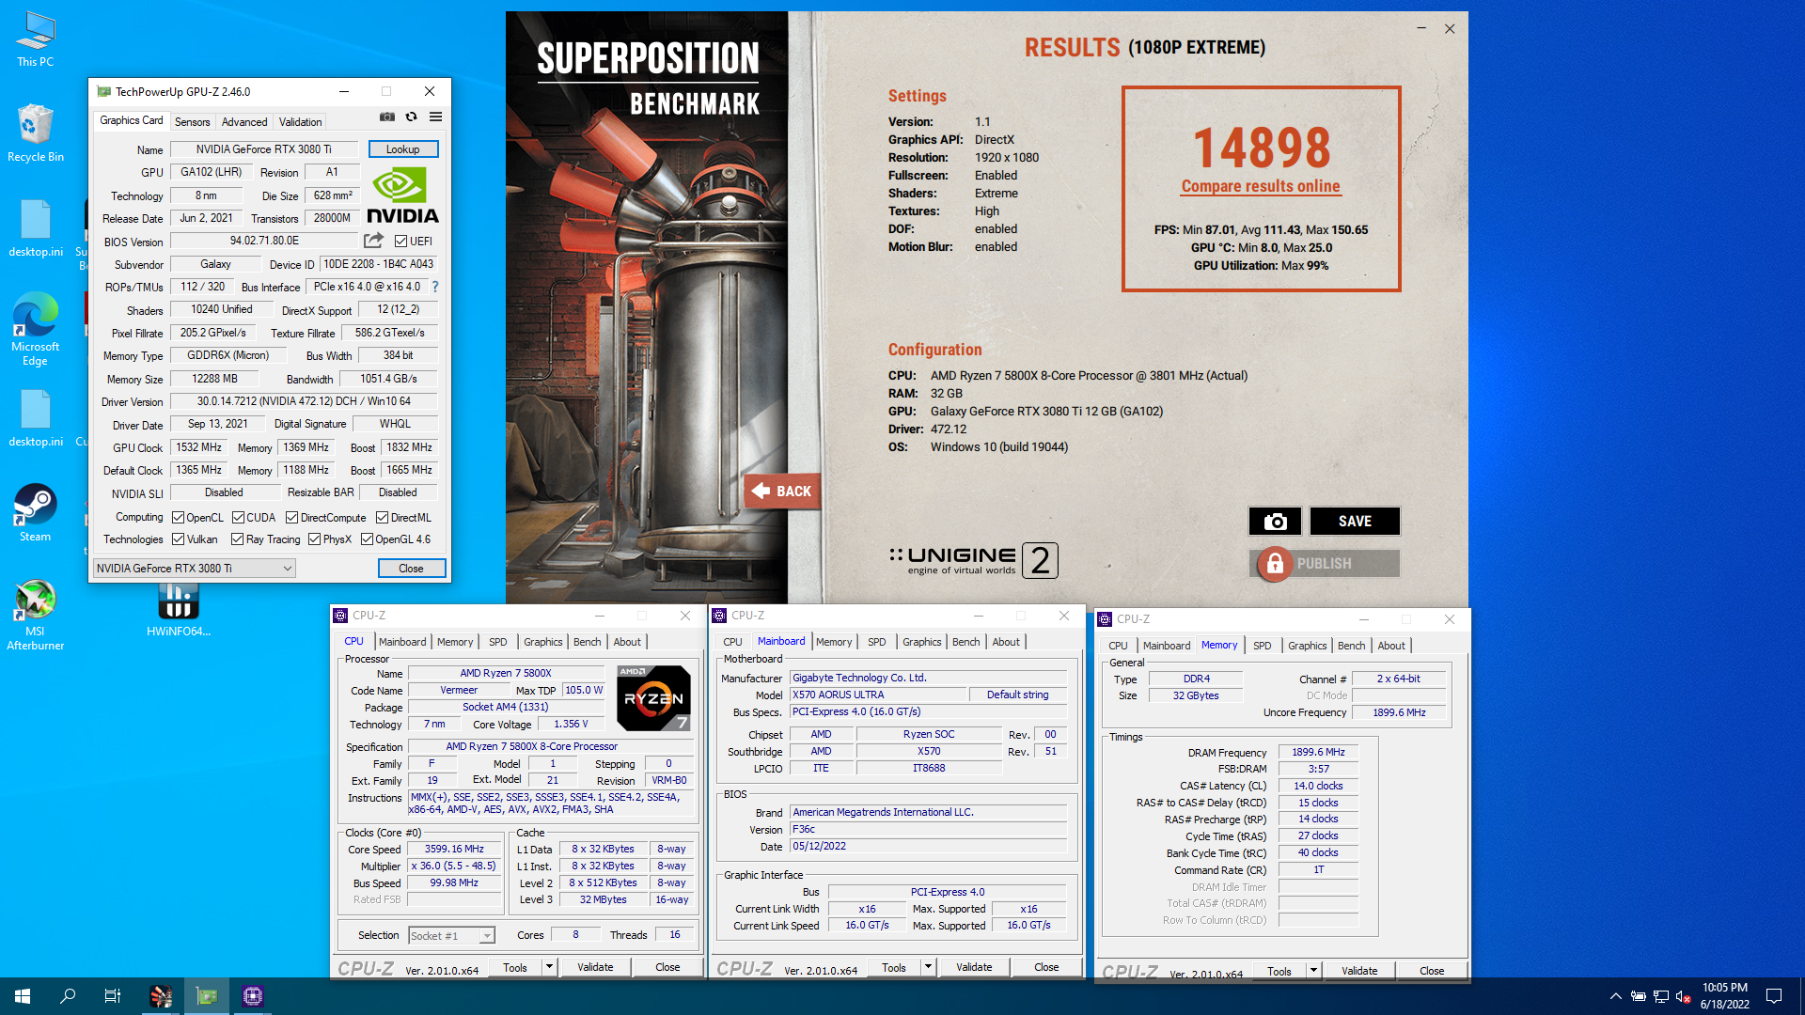Click Compare results online link
The image size is (1805, 1015).
[x=1261, y=186]
